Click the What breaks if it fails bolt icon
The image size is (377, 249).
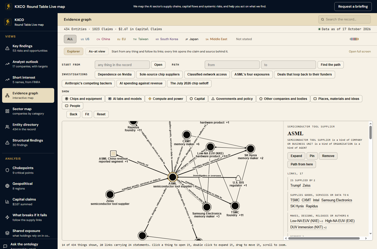(x=7, y=217)
